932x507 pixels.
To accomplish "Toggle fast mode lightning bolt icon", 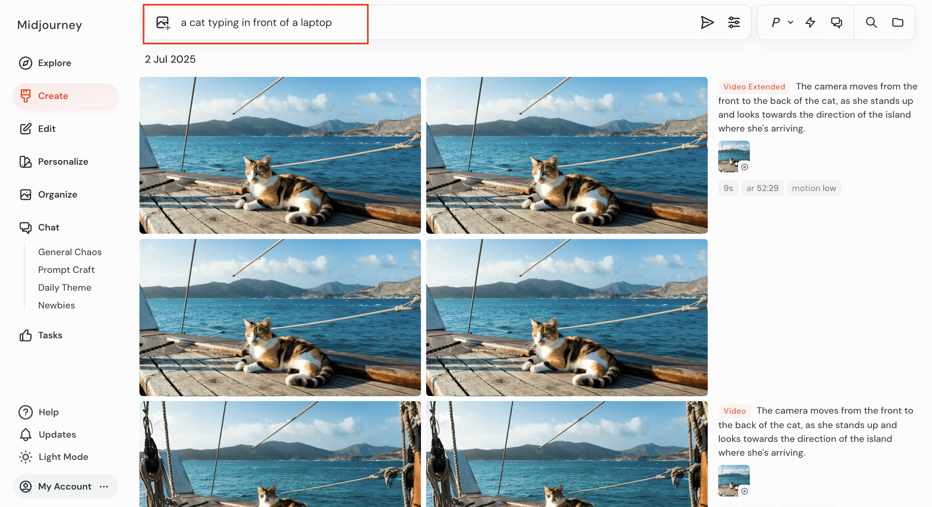I will [810, 22].
